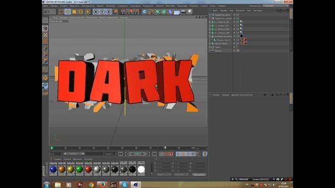Toggle the X axis lock
The height and width of the screenshot is (188, 335).
(x=96, y=11)
